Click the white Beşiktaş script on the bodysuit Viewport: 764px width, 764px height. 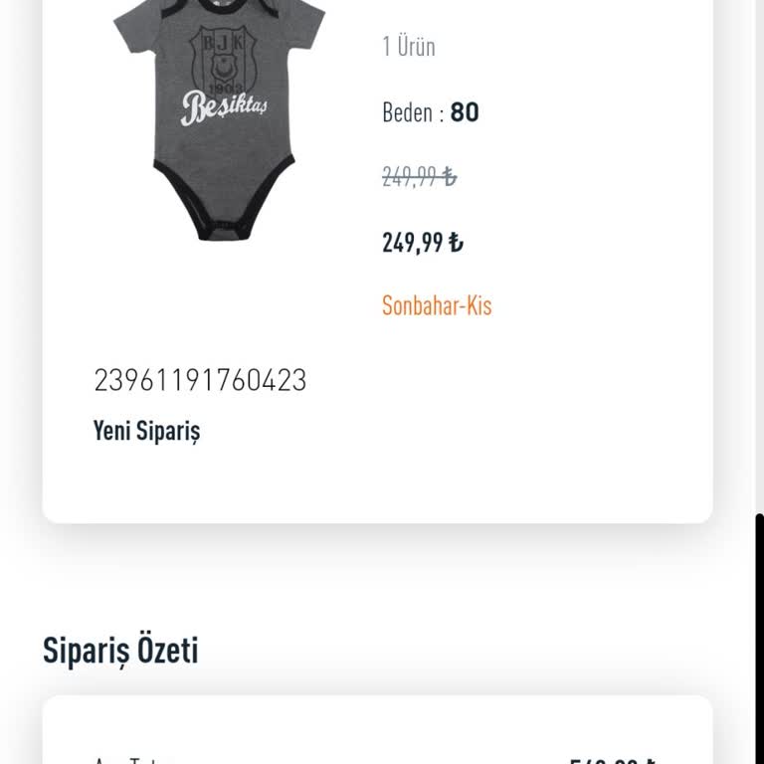pos(224,105)
